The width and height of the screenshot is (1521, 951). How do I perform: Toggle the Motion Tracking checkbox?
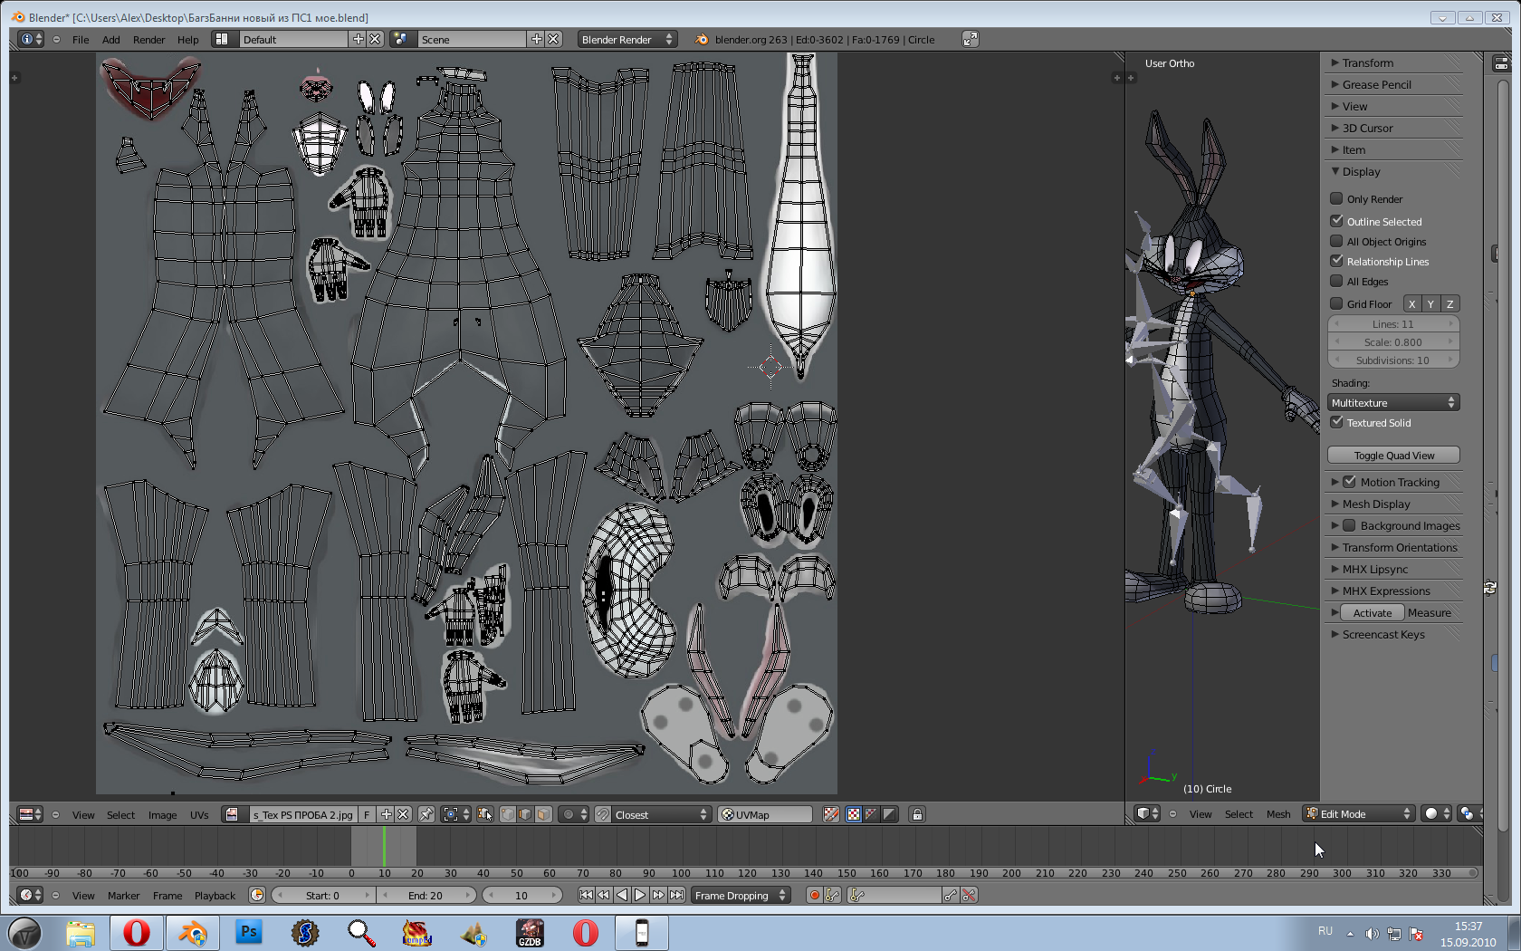[1349, 482]
